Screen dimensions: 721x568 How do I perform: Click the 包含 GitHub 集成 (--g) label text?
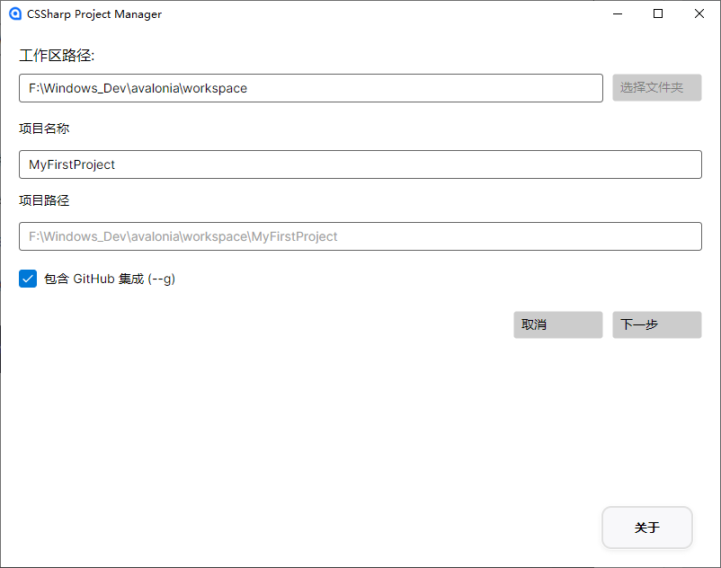click(x=110, y=279)
